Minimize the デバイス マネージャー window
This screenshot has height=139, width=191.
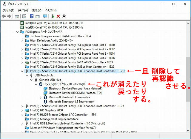[163, 4]
